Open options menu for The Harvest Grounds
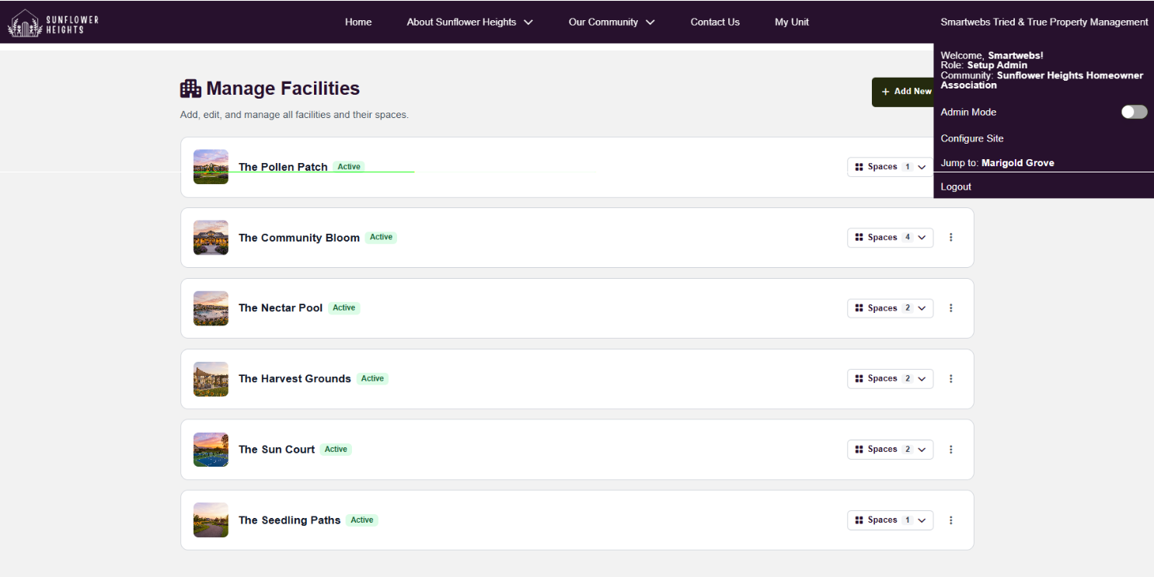This screenshot has height=577, width=1154. click(x=950, y=379)
